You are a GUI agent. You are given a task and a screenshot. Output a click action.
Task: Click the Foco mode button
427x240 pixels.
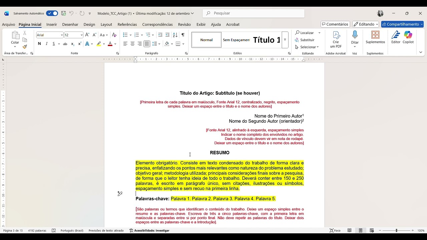(335, 231)
